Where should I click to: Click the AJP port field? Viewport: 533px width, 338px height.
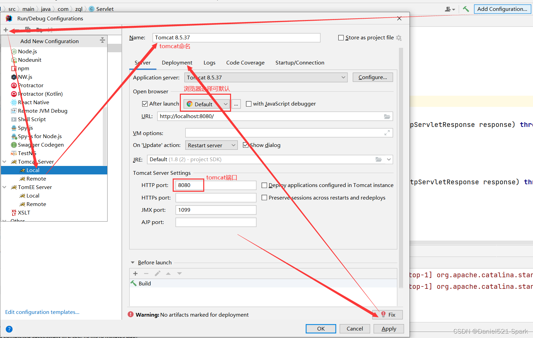point(216,222)
